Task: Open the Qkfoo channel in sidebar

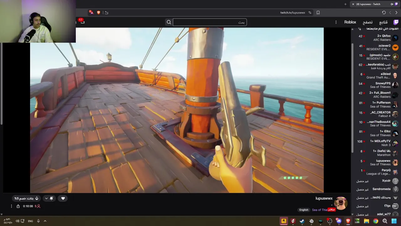Action: tap(376, 38)
